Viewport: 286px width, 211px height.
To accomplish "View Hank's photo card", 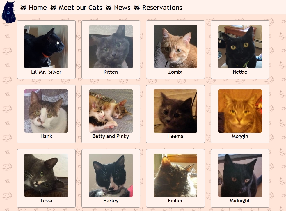I will click(46, 114).
